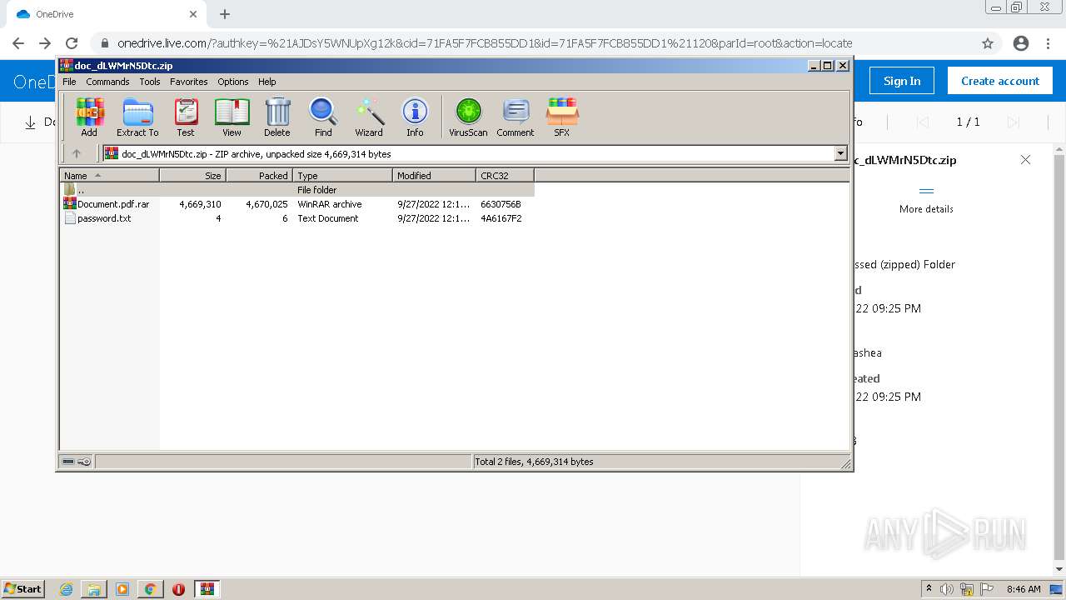Sort by the Name column header
Screen dimensions: 1066x600
(x=109, y=175)
